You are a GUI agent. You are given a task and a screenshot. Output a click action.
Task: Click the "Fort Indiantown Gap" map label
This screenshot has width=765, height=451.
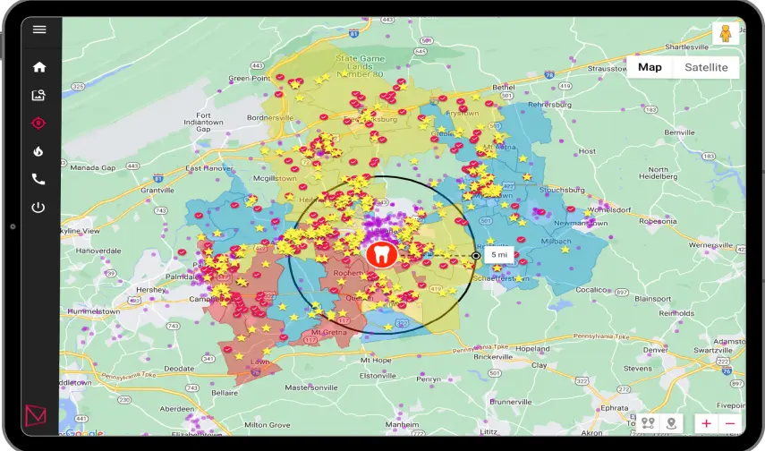203,122
